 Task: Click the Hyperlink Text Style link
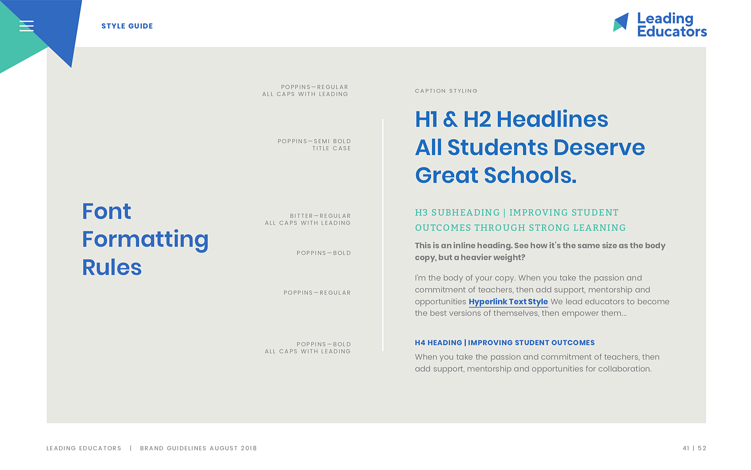(508, 301)
